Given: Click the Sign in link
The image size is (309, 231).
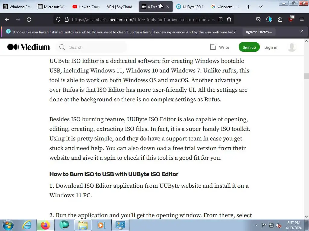Looking at the screenshot, I should [271, 47].
